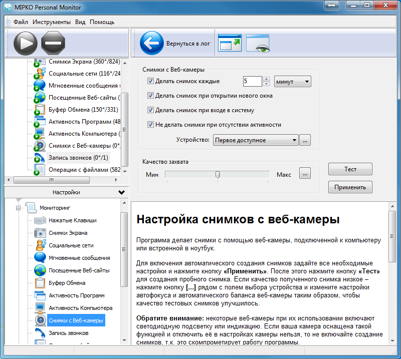Toggle 'Не делать снимки при отсутствии активности' checkbox

150,125
